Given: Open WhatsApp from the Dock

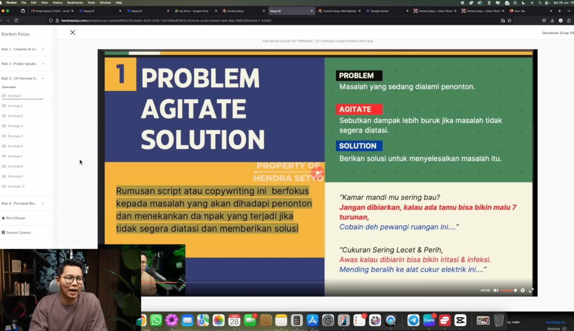Looking at the screenshot, I should [x=156, y=320].
